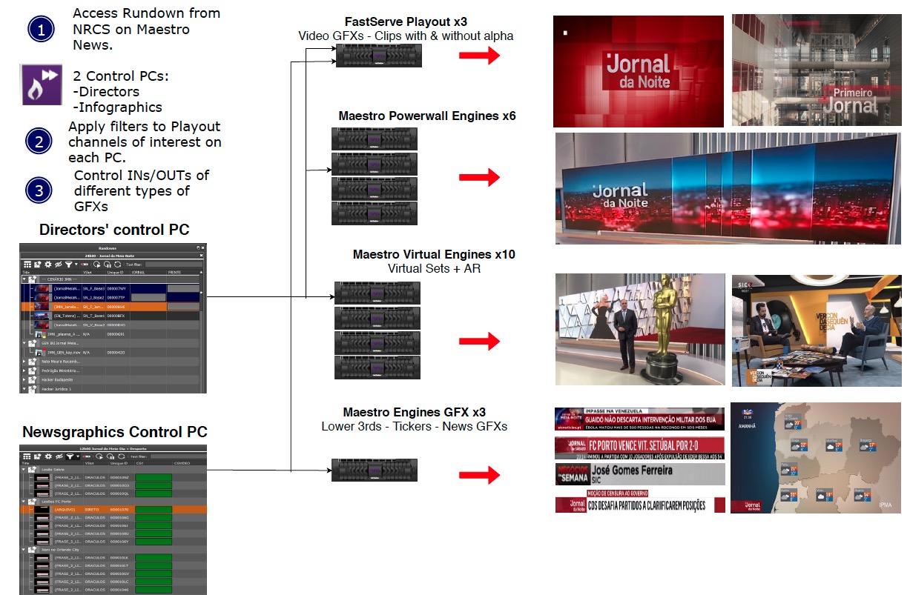The width and height of the screenshot is (910, 595).
Task: Select the EN_Totens item row
Action: coord(111,316)
